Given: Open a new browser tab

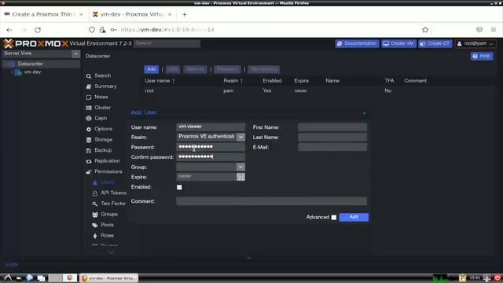Looking at the screenshot, I should (x=185, y=14).
